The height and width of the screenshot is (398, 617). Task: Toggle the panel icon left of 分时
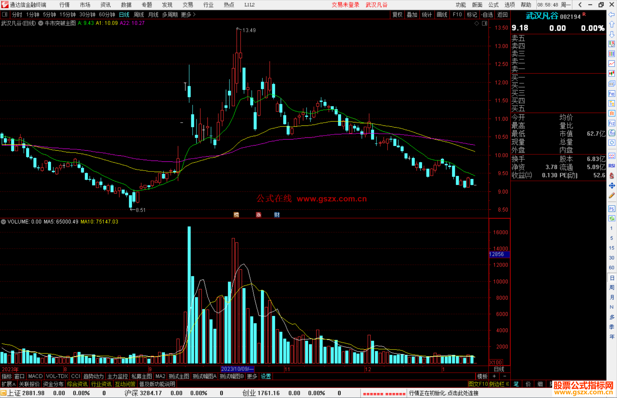point(5,14)
